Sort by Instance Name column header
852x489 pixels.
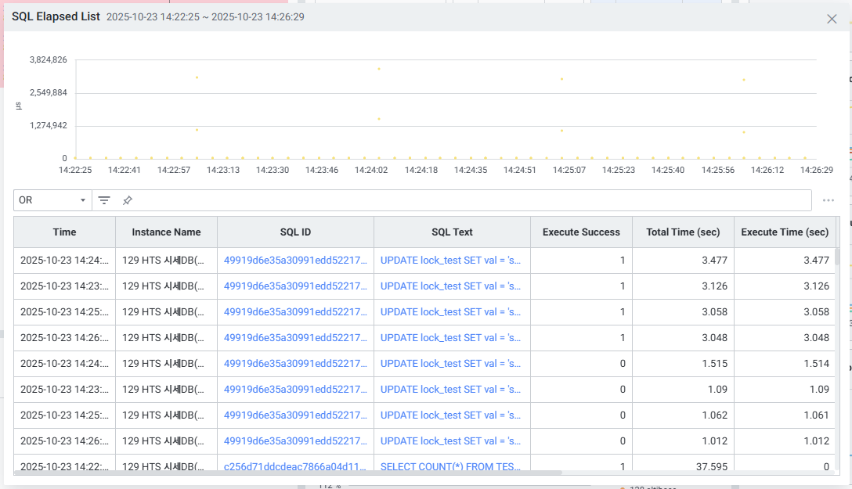point(166,232)
